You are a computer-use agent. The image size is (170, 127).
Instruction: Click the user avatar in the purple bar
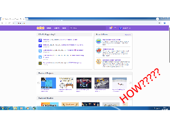coord(120,28)
